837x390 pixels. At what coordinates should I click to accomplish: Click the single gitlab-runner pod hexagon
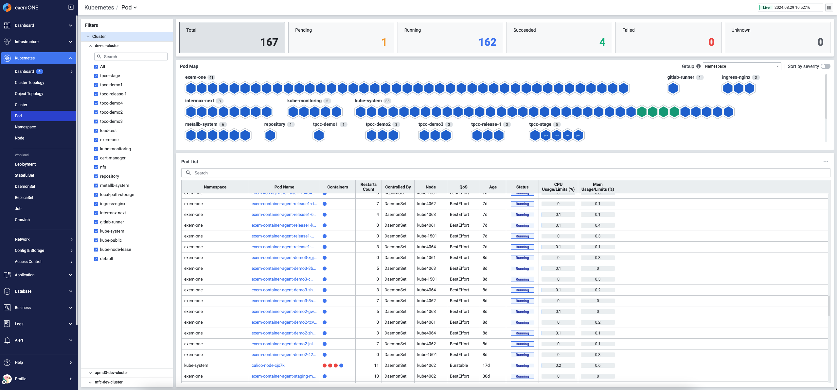coord(673,89)
